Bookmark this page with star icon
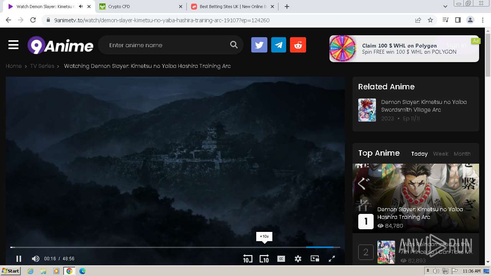 (430, 20)
